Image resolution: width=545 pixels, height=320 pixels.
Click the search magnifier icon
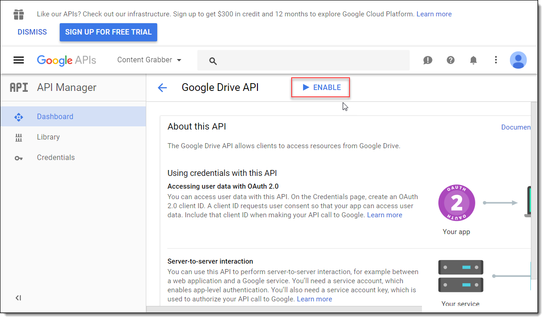(x=213, y=61)
